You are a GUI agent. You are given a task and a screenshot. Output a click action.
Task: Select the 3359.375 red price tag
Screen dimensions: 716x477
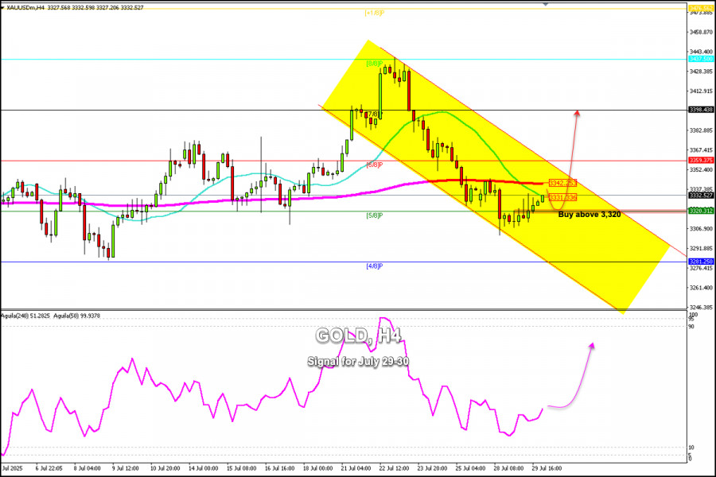point(701,161)
